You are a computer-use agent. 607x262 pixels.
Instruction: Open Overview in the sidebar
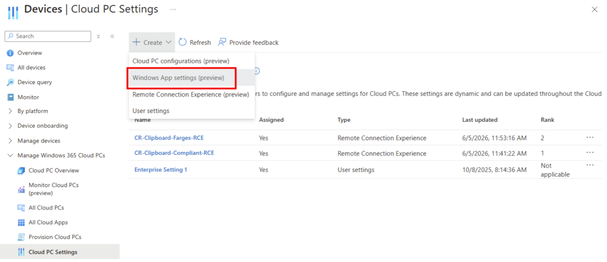(30, 53)
